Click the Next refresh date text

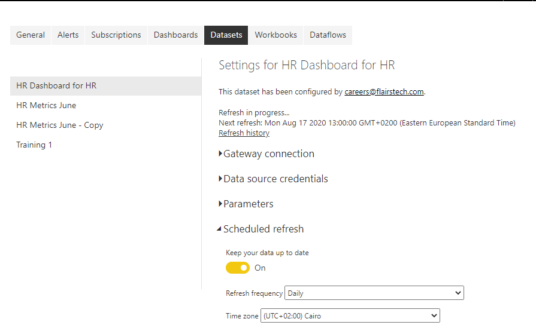click(x=367, y=123)
